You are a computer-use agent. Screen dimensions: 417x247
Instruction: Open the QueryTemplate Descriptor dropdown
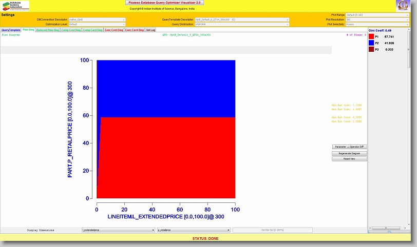(241, 19)
